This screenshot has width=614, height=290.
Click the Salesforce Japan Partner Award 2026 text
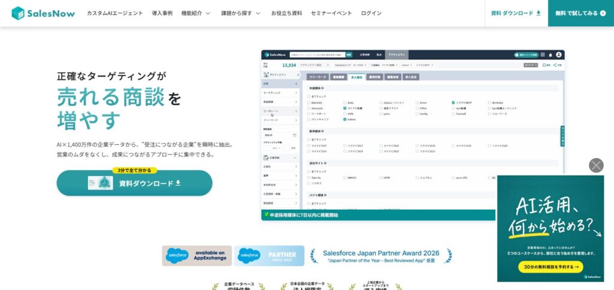(381, 253)
